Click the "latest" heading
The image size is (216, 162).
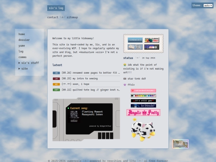tap(57, 65)
